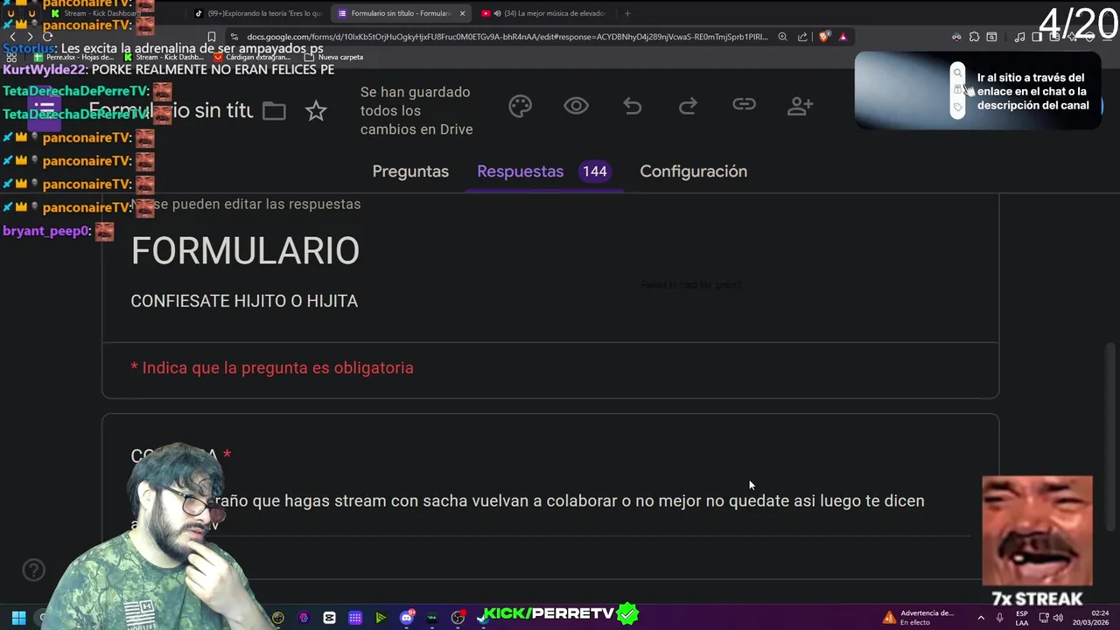Open Discord from the taskbar
The width and height of the screenshot is (1120, 630).
coord(407,618)
